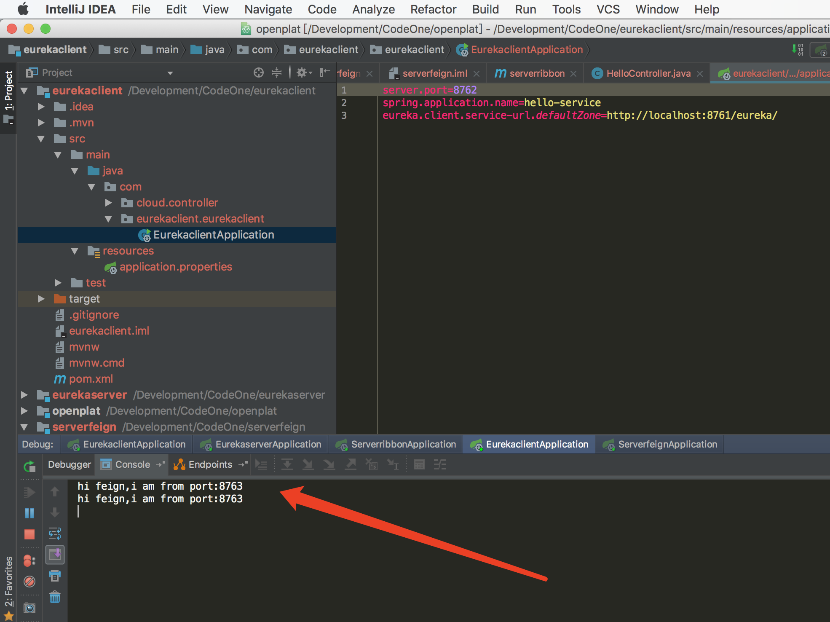Collapse the resources folder
Screen dimensions: 830x622
(75, 251)
